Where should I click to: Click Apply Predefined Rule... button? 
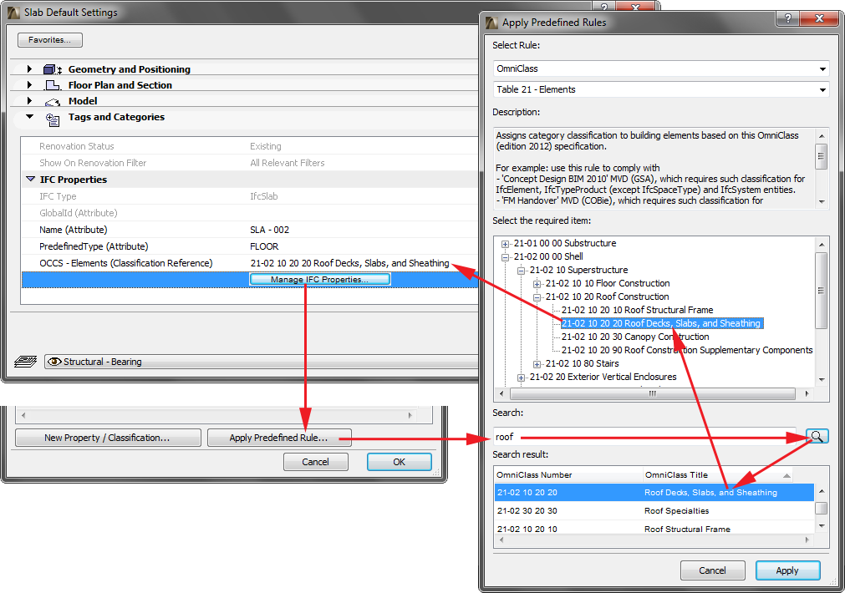tap(279, 438)
